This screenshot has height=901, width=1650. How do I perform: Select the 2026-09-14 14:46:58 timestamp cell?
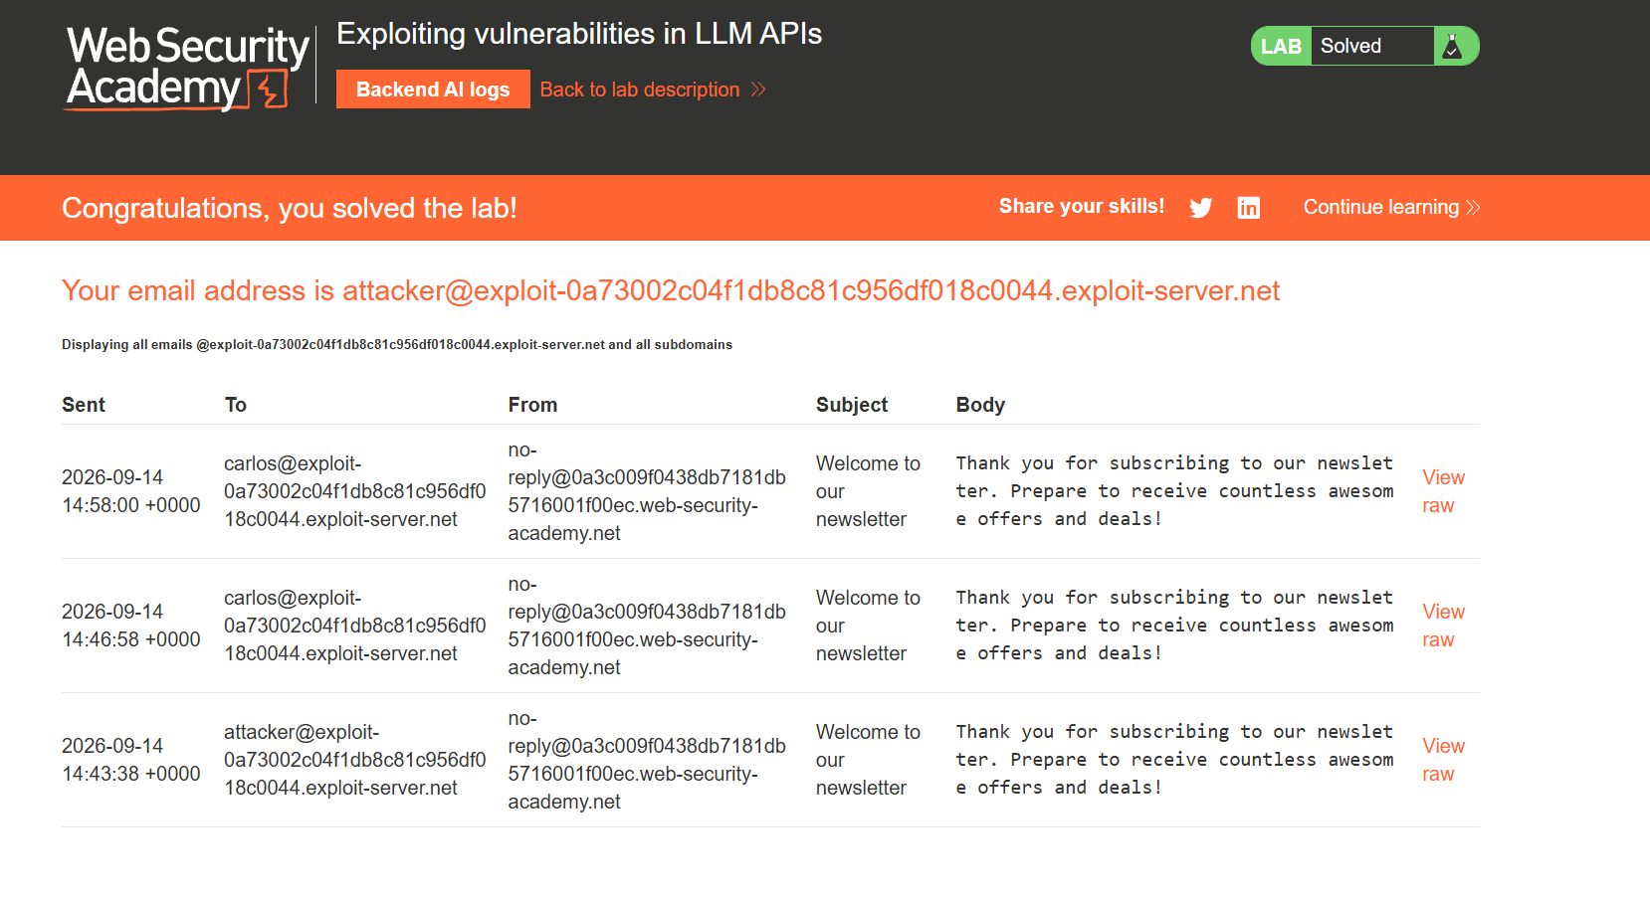[131, 626]
